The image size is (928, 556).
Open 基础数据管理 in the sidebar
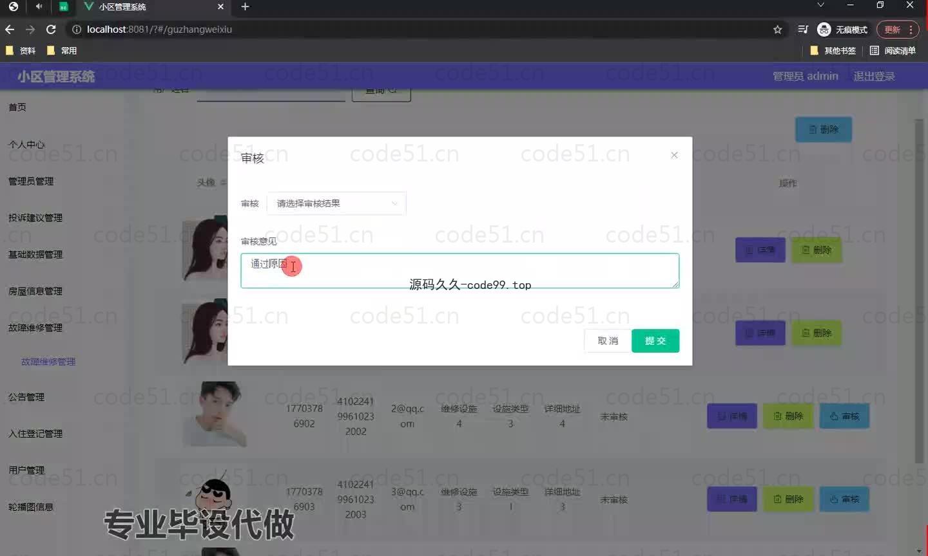click(x=35, y=254)
